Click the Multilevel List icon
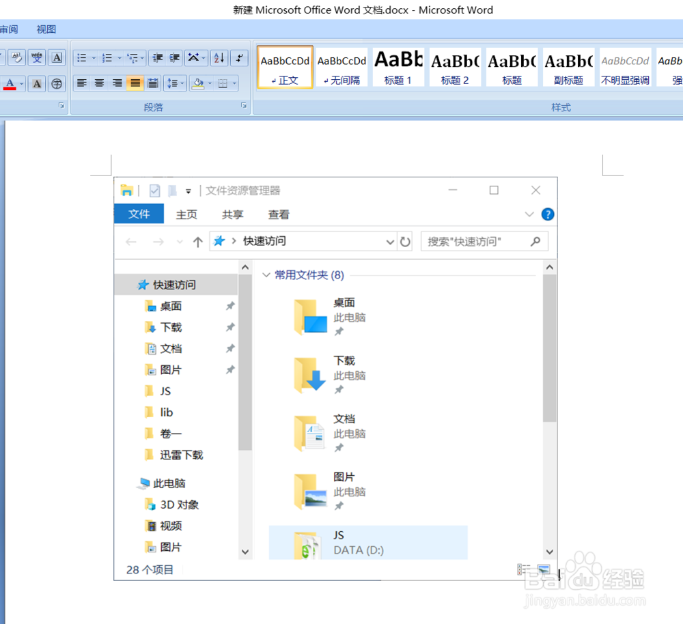Screen dimensions: 683x624 click(x=132, y=58)
